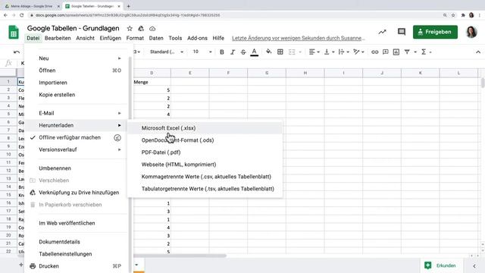Open the Daten menu
This screenshot has width=485, height=273.
tap(156, 38)
